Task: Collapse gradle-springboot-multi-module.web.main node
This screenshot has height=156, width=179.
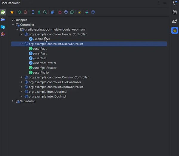Action: click(17, 29)
